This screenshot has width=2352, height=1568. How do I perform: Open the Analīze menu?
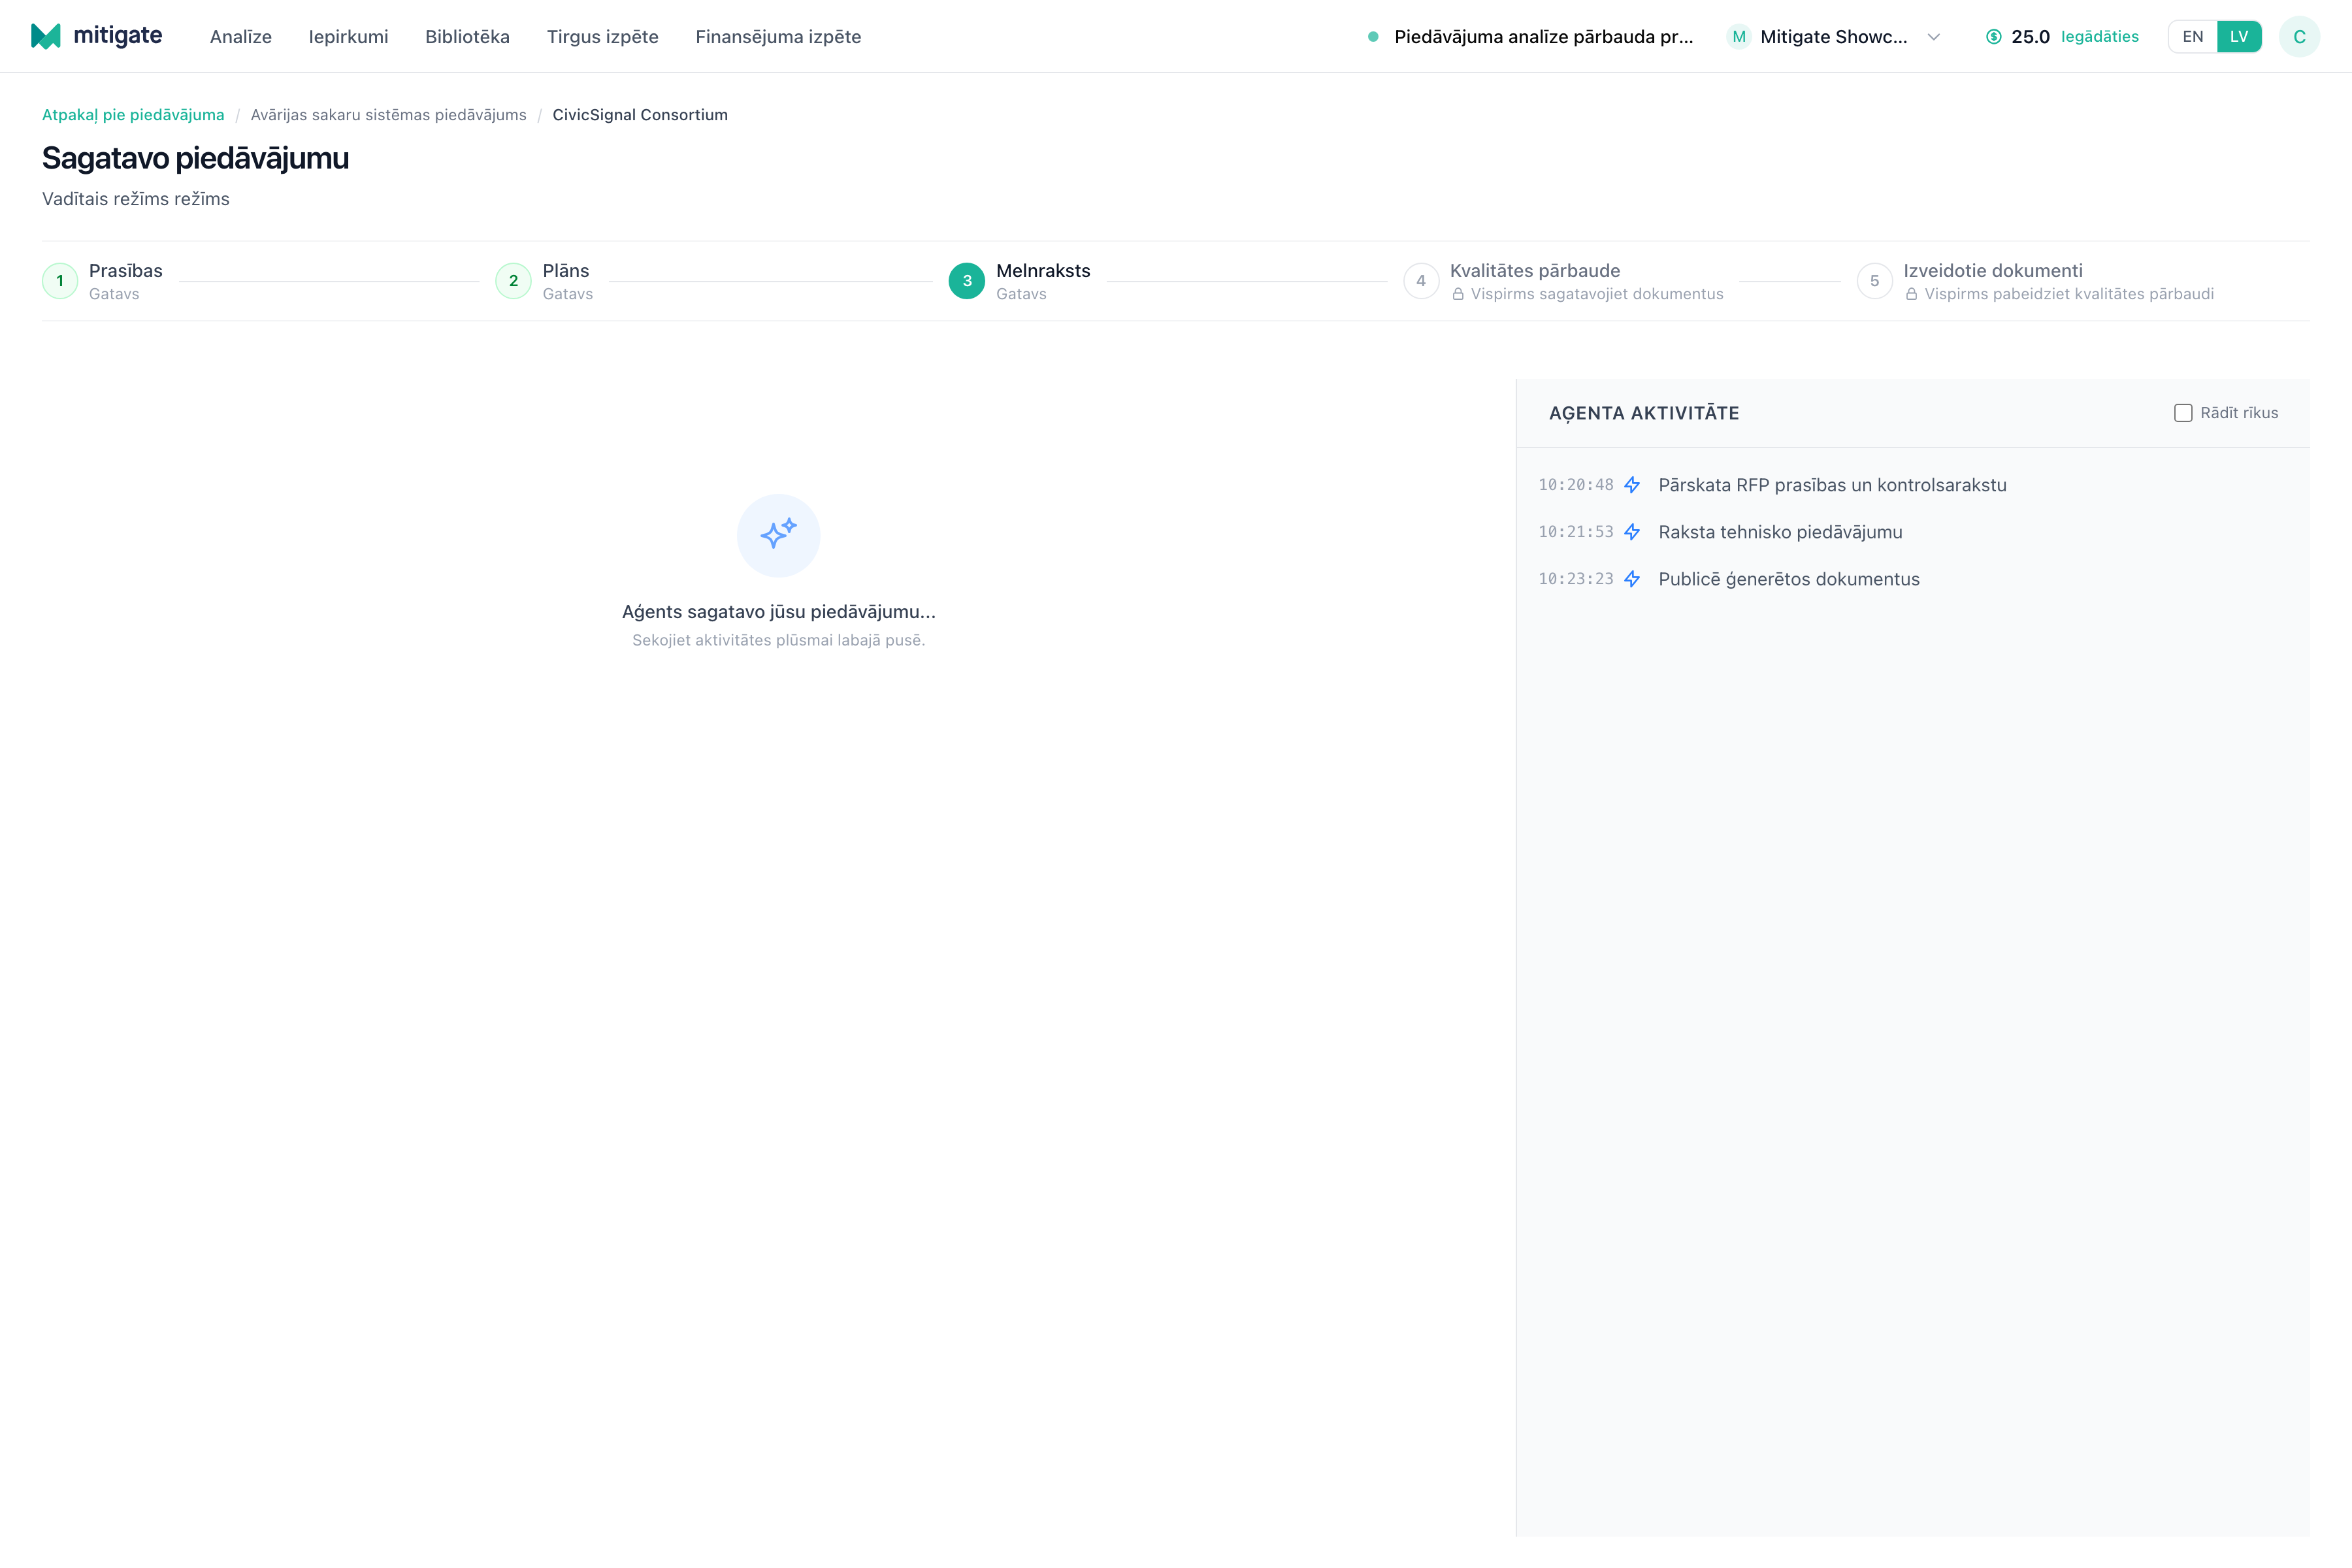(x=241, y=37)
